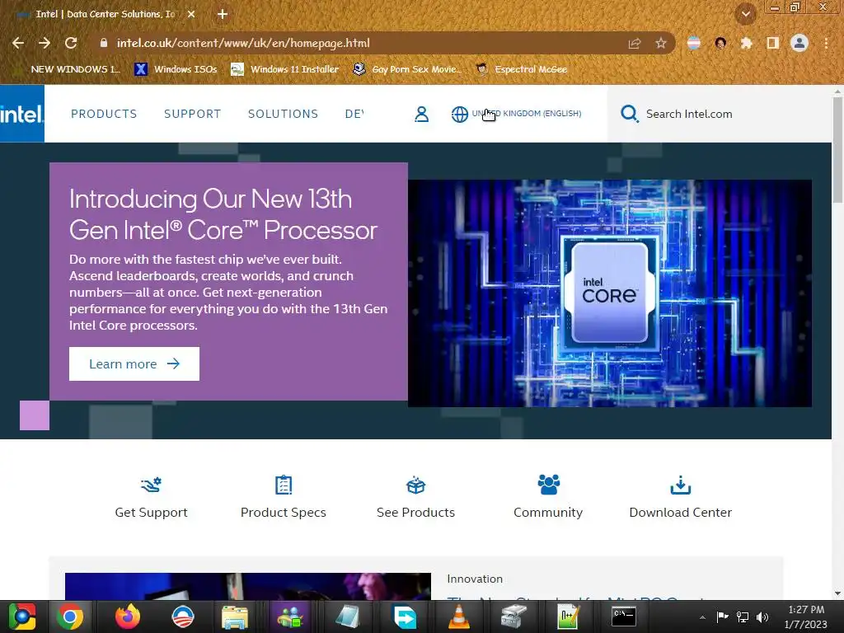This screenshot has height=633, width=844.
Task: Focus the Search Intel.com field
Action: [x=720, y=114]
